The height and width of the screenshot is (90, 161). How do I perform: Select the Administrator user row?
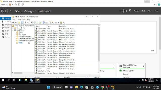[55, 29]
